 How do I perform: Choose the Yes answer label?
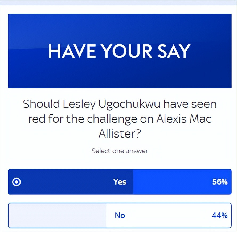[x=120, y=182]
